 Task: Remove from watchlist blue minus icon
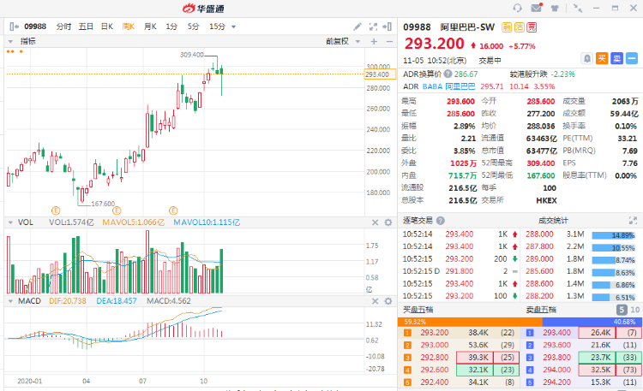[x=632, y=58]
